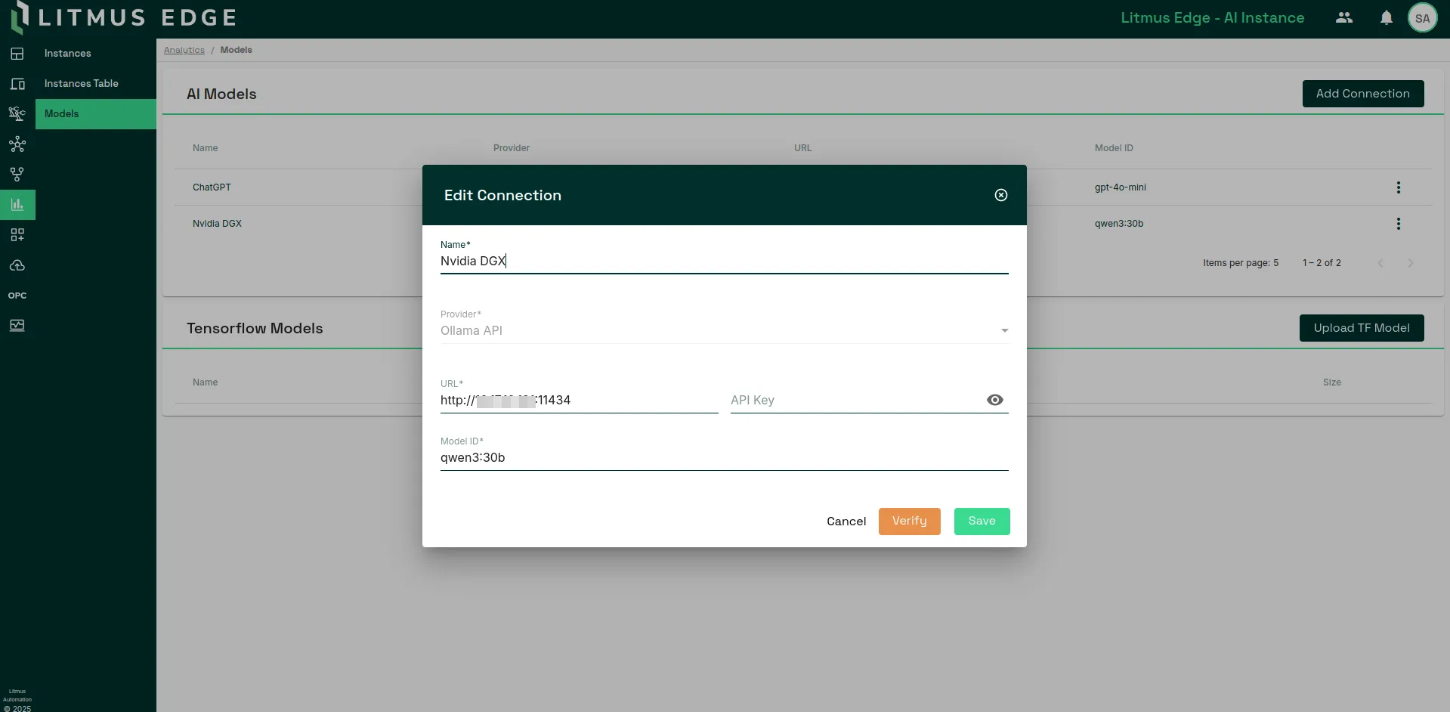This screenshot has width=1450, height=712.
Task: Click the green Save button
Action: point(982,522)
